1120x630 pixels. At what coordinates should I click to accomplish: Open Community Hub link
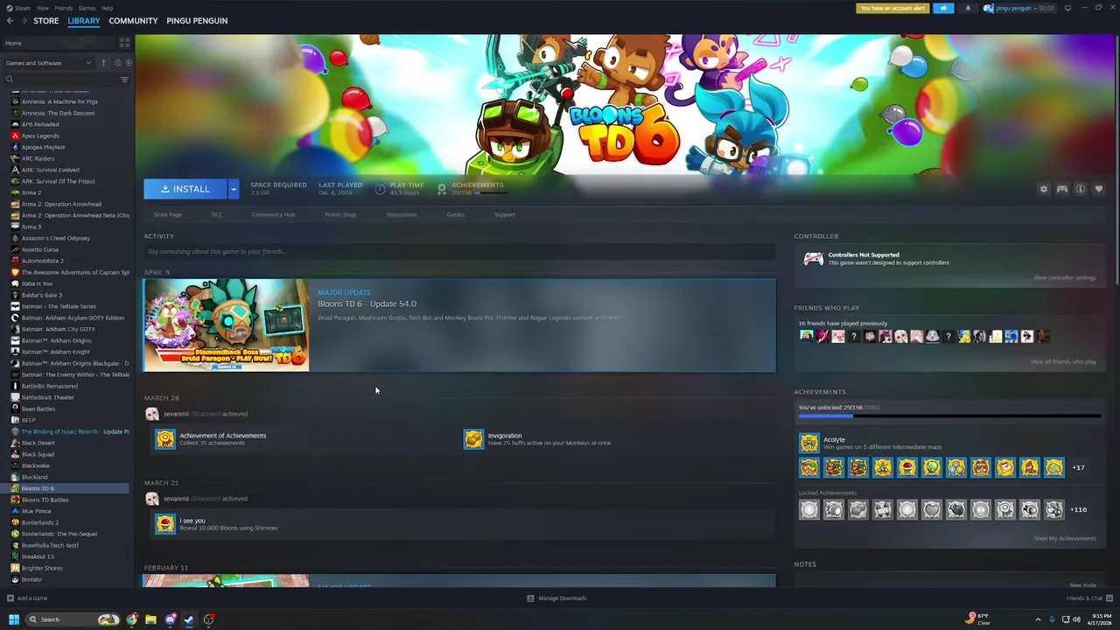[273, 214]
